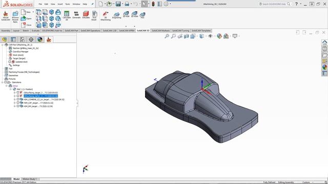Check the HSM_RM_target operation checkbox
The image size is (328, 184).
click(18, 106)
